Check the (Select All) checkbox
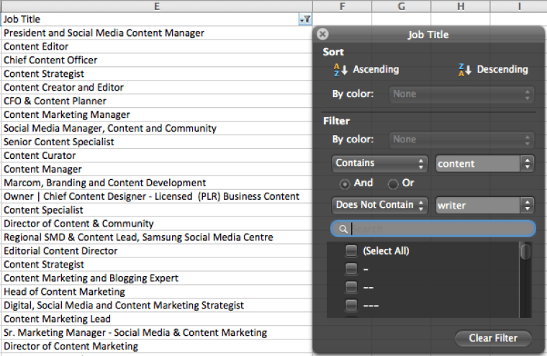The height and width of the screenshot is (356, 547). point(351,251)
